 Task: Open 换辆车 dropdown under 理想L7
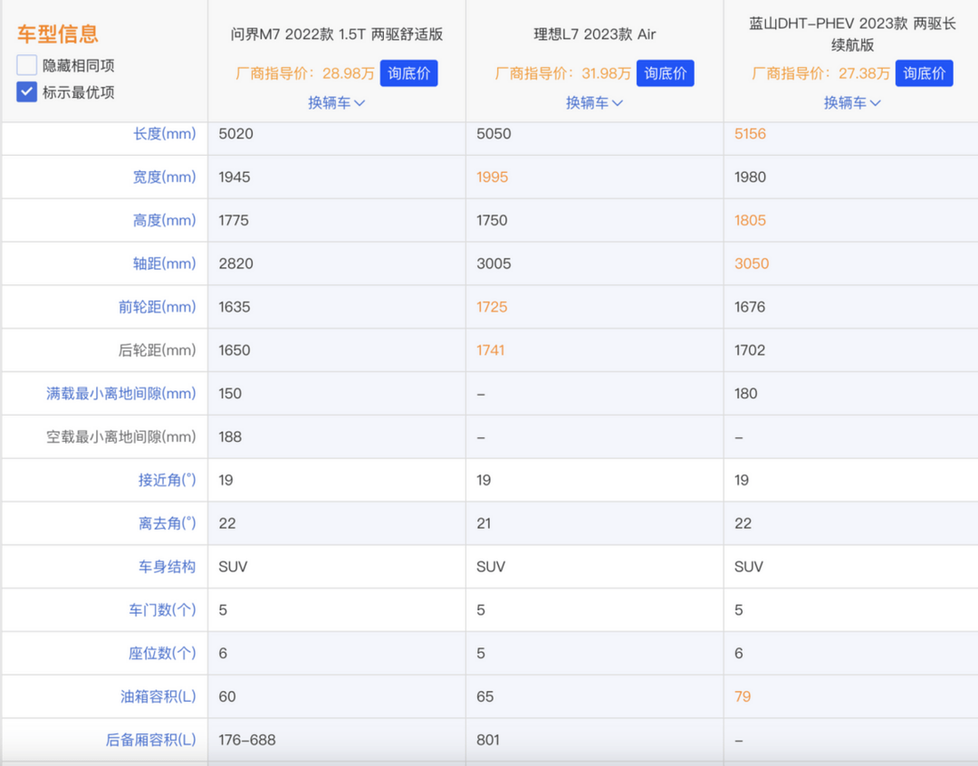click(x=594, y=103)
